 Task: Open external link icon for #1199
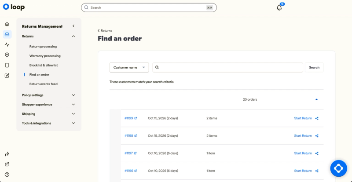(136, 118)
